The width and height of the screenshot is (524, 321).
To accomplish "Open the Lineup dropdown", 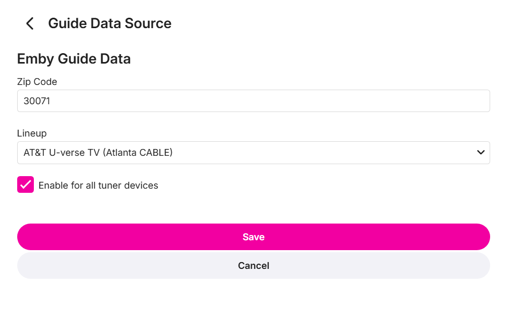I will point(253,153).
